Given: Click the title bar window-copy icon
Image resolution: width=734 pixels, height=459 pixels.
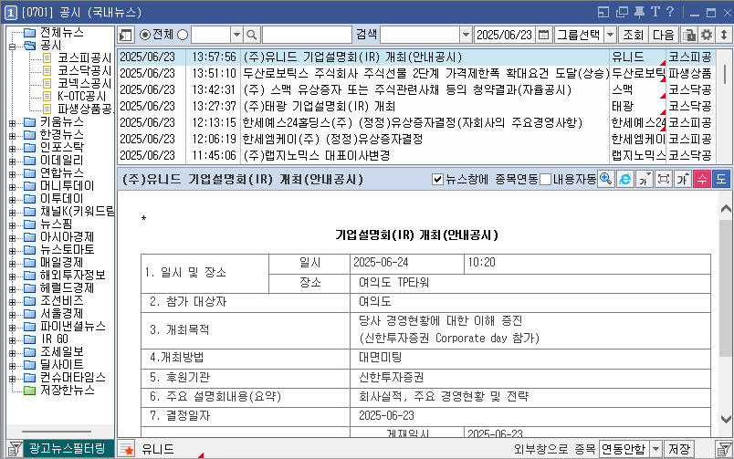Looking at the screenshot, I should click(x=622, y=12).
